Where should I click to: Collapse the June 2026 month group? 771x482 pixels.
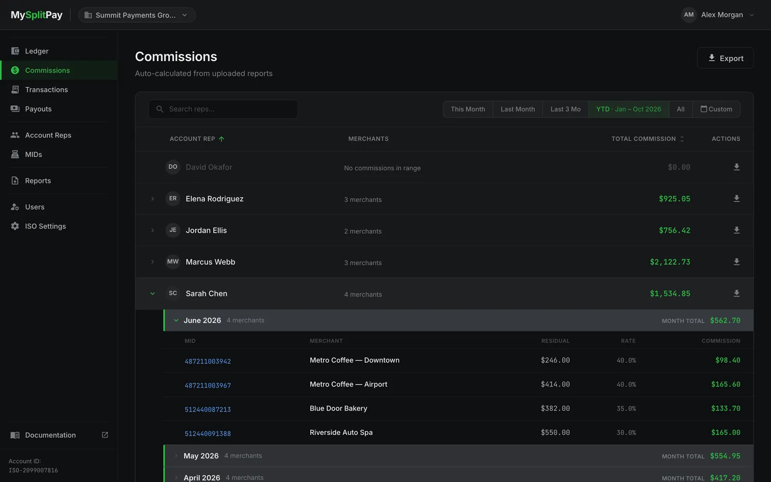point(176,320)
